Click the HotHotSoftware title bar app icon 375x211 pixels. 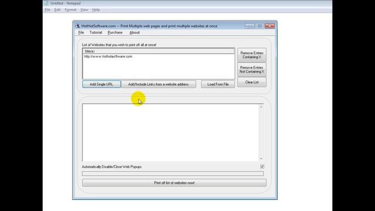77,26
